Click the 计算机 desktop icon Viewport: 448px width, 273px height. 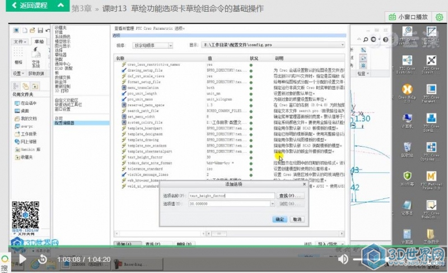(x=407, y=120)
